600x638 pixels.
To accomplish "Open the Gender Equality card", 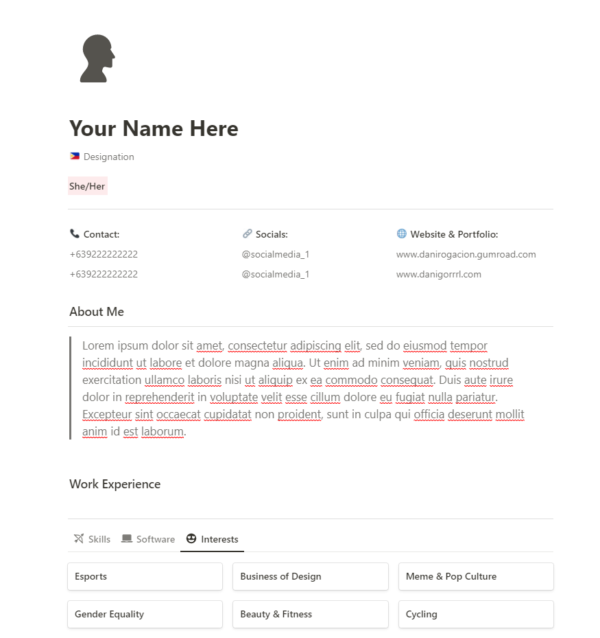I will pos(145,614).
